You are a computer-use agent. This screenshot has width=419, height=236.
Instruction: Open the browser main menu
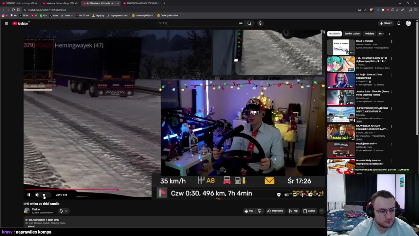(415, 10)
